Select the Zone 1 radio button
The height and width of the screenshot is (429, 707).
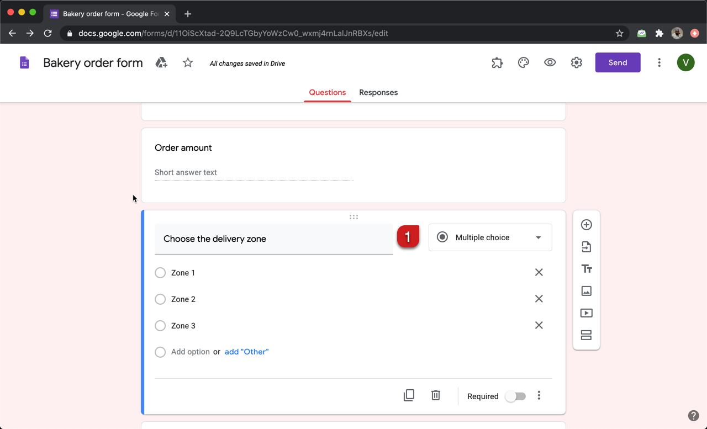[160, 272]
